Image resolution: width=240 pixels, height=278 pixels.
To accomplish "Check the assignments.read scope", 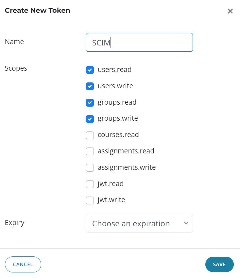I will pyautogui.click(x=90, y=151).
